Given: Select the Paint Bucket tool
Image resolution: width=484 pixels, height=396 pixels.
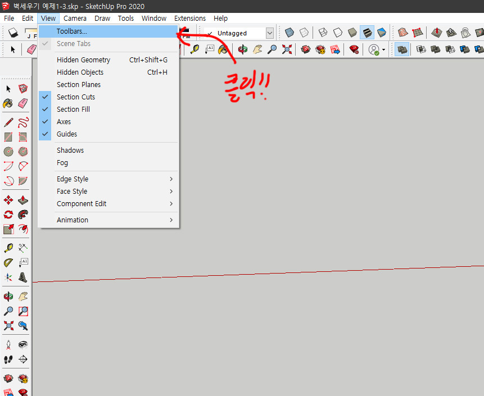Looking at the screenshot, I should [8, 103].
